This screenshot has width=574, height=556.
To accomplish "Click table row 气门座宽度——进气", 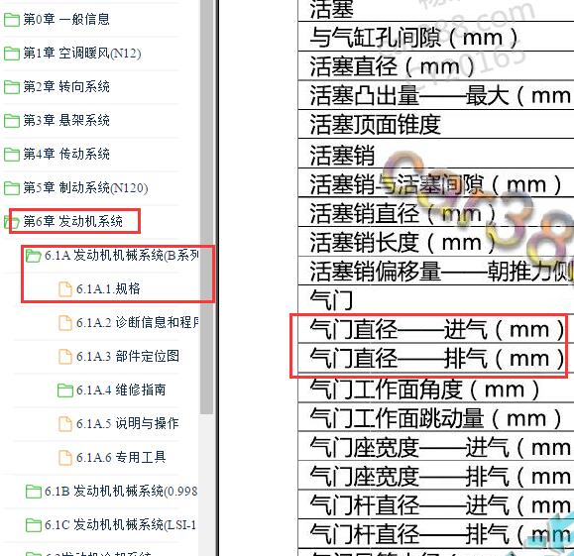I will click(436, 446).
